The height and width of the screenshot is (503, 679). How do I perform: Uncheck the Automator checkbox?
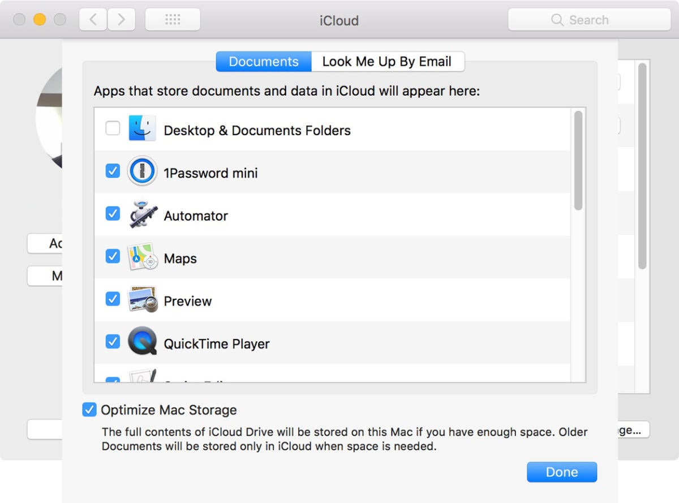click(113, 213)
